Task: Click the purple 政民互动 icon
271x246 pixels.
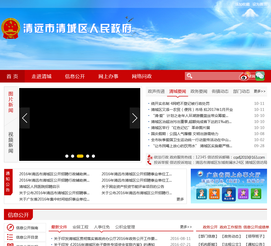Action: 243,194
